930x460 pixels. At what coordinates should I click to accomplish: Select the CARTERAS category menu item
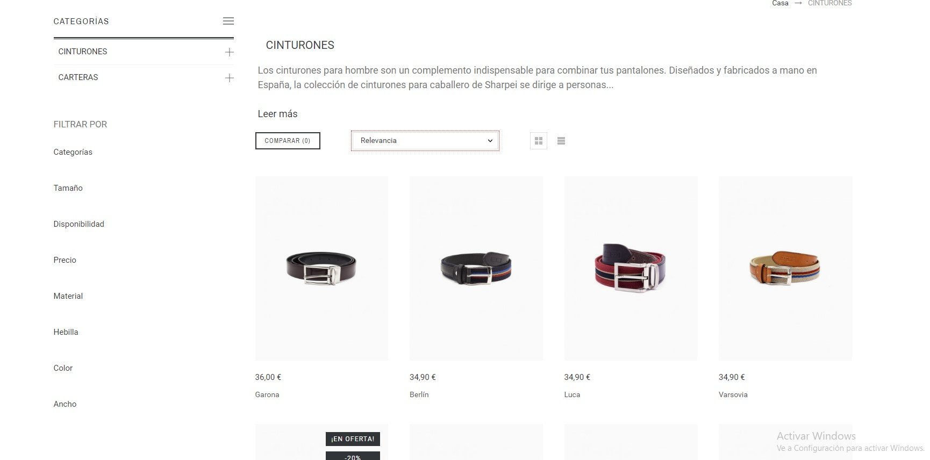coord(78,77)
